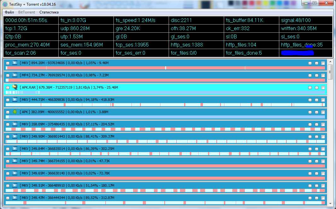The image size is (336, 209).
Task: Click the archive icon on the APK.RAR row
Action: point(15,87)
